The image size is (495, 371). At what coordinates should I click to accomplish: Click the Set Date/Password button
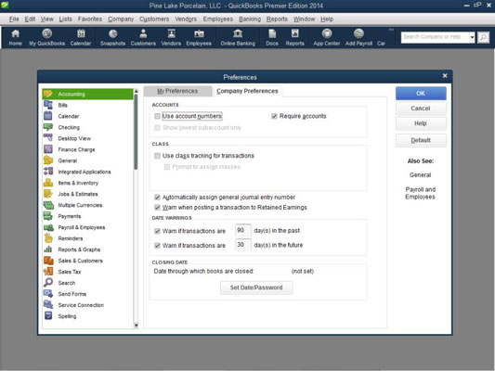tap(256, 288)
